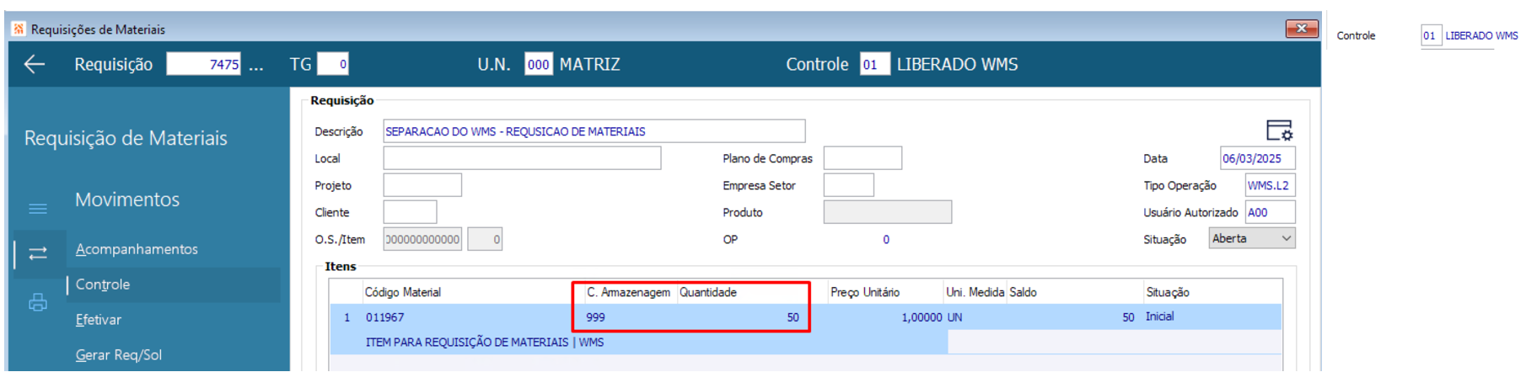Edit the Data field 06/03/2025
Viewport: 1526px width, 388px height.
1257,158
